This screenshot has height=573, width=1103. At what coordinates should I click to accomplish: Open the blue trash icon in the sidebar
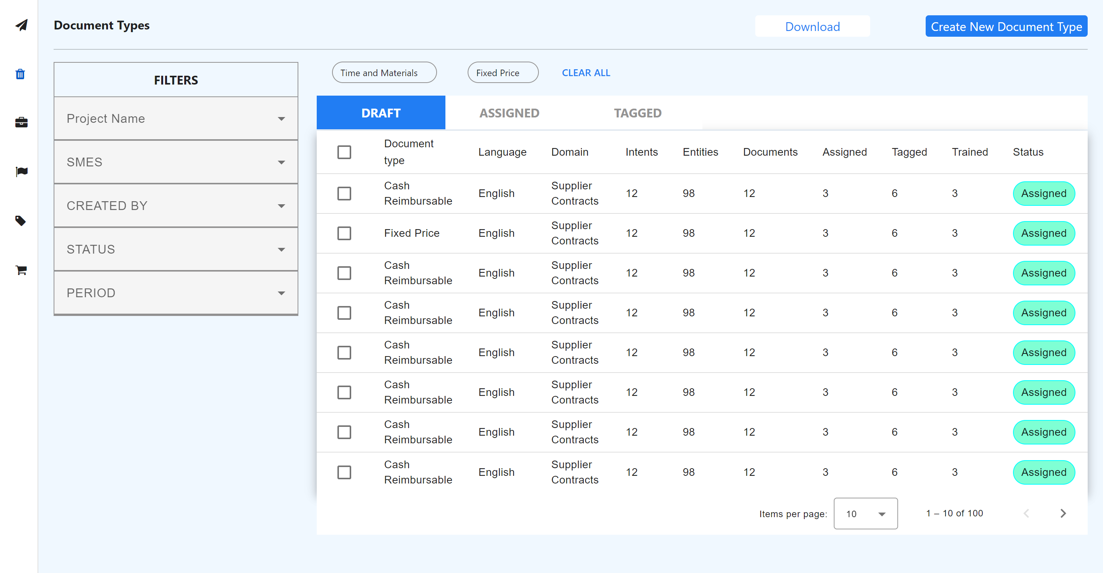(x=20, y=74)
